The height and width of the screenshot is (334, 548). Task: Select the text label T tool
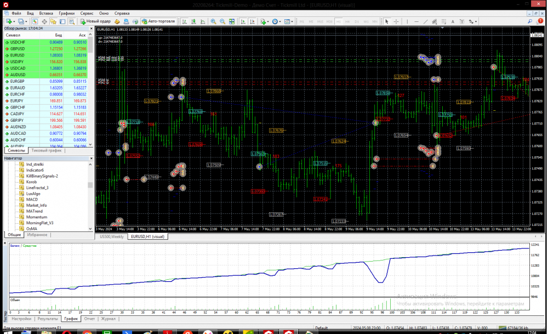click(x=461, y=21)
